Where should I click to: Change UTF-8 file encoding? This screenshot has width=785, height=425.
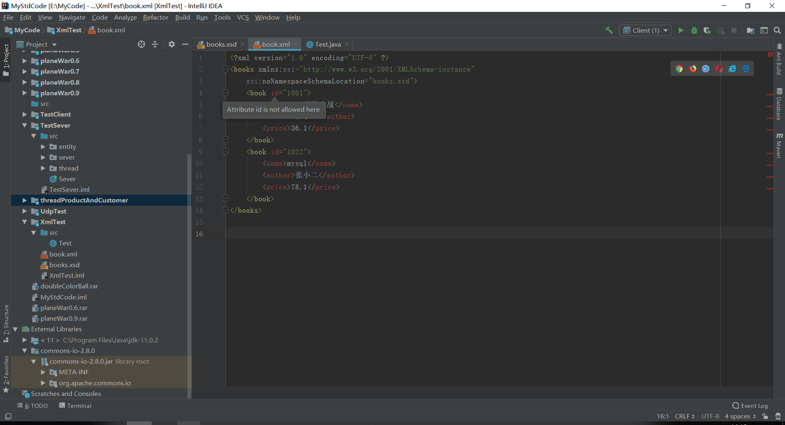(x=710, y=416)
